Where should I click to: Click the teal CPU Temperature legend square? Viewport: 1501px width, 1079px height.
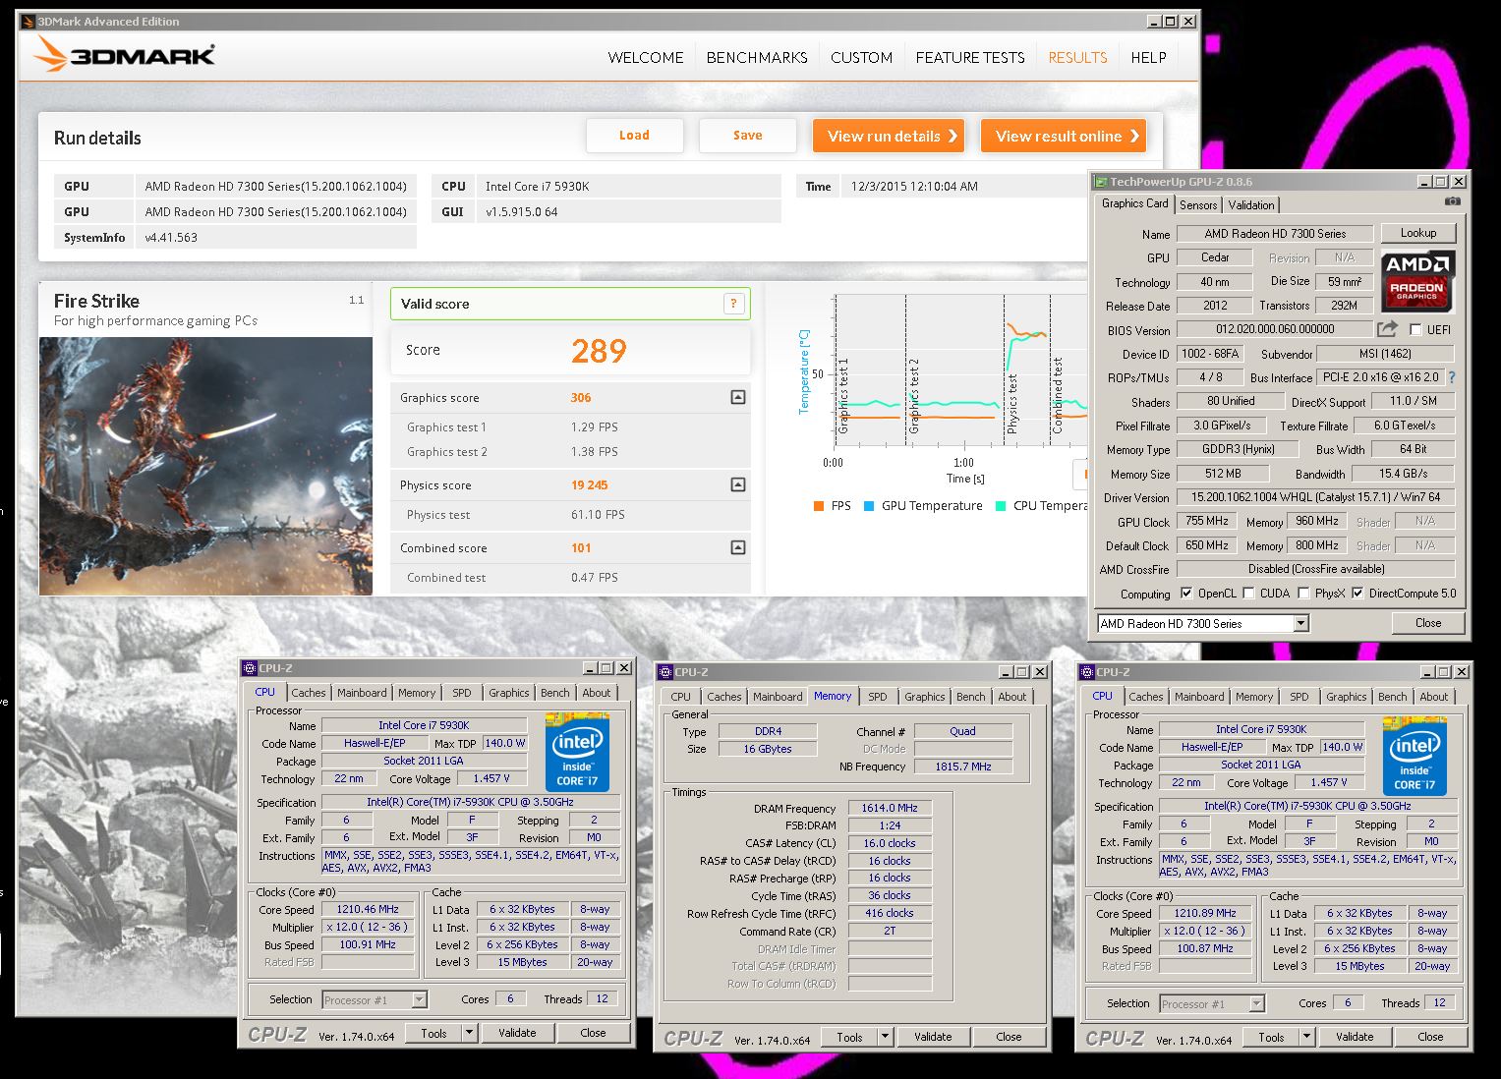click(x=1001, y=506)
